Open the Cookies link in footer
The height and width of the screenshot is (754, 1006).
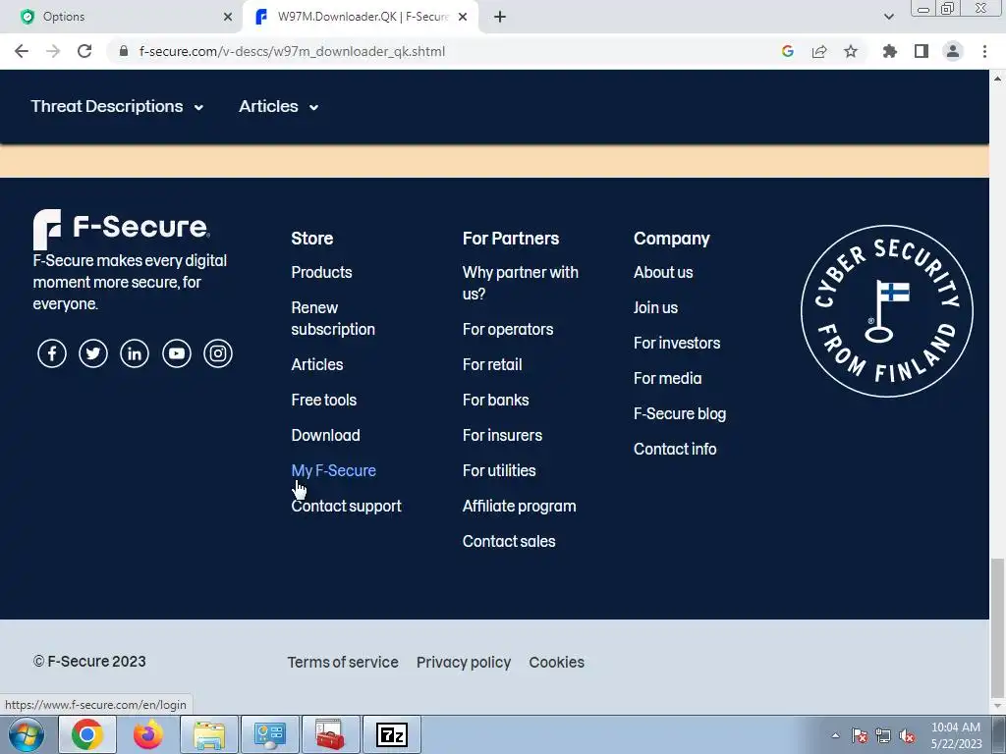click(x=556, y=663)
